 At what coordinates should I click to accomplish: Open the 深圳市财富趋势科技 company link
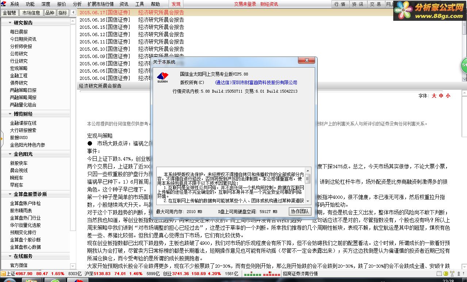(x=256, y=82)
